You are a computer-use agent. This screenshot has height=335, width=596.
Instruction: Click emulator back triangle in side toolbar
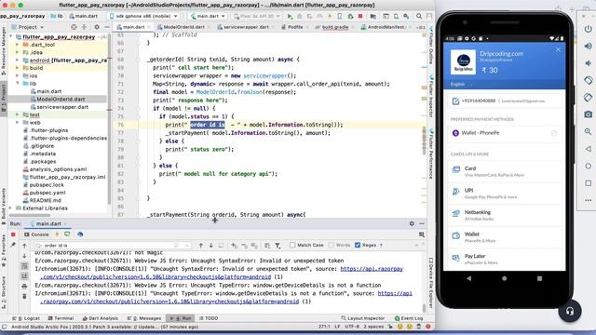[588, 149]
